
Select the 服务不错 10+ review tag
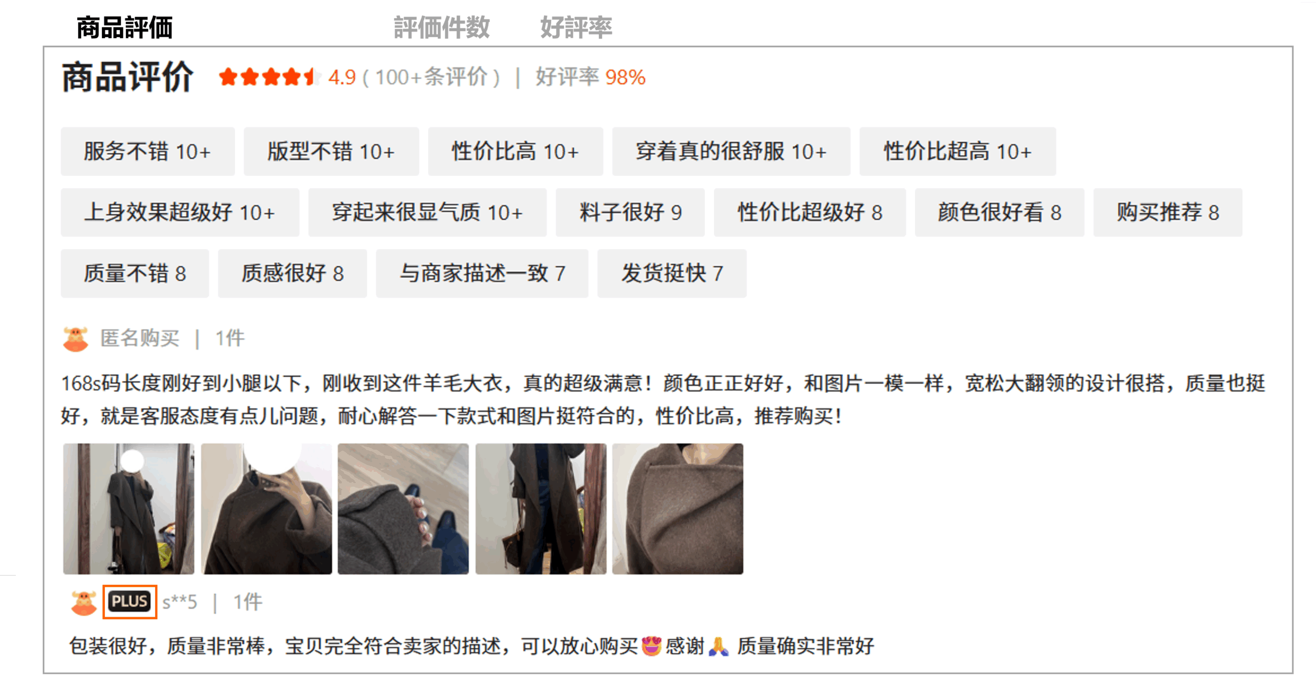tap(148, 152)
